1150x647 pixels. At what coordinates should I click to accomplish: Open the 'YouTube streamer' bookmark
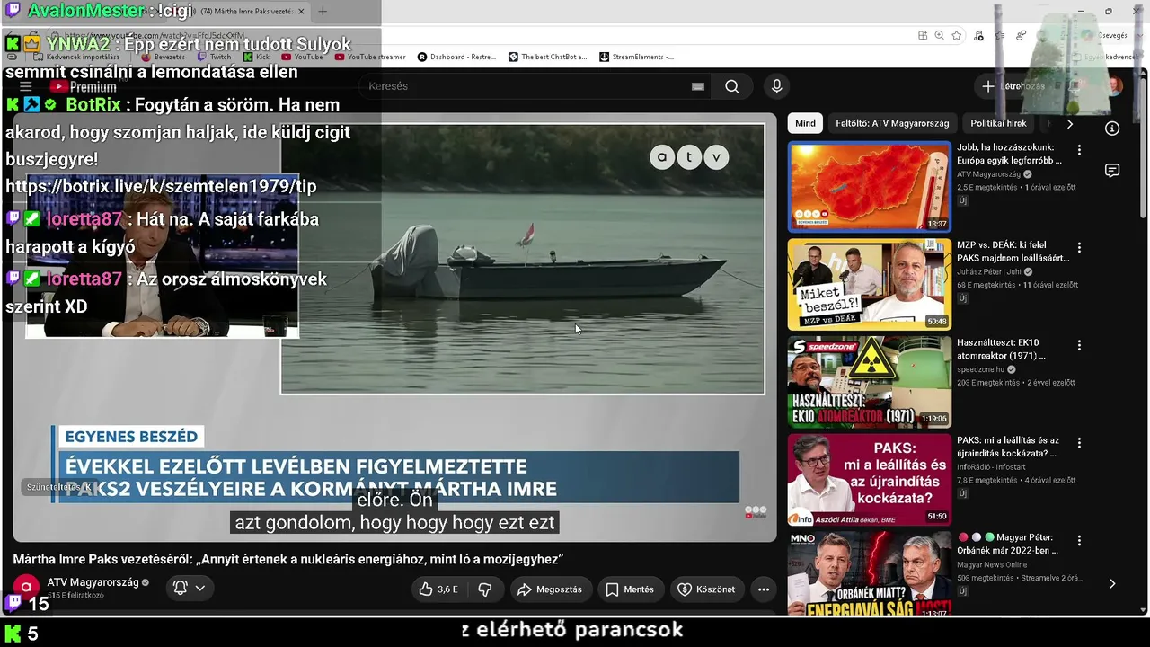[370, 57]
